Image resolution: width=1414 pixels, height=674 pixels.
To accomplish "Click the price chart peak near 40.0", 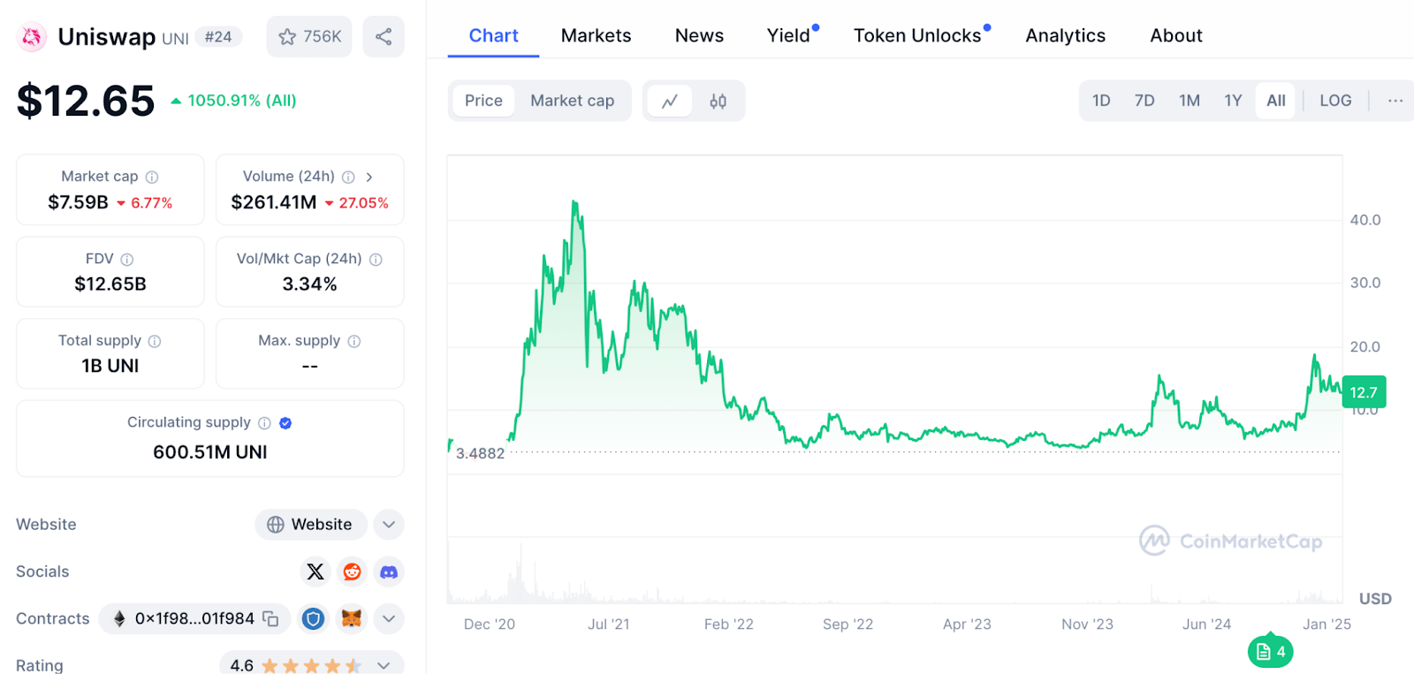I will coord(574,203).
